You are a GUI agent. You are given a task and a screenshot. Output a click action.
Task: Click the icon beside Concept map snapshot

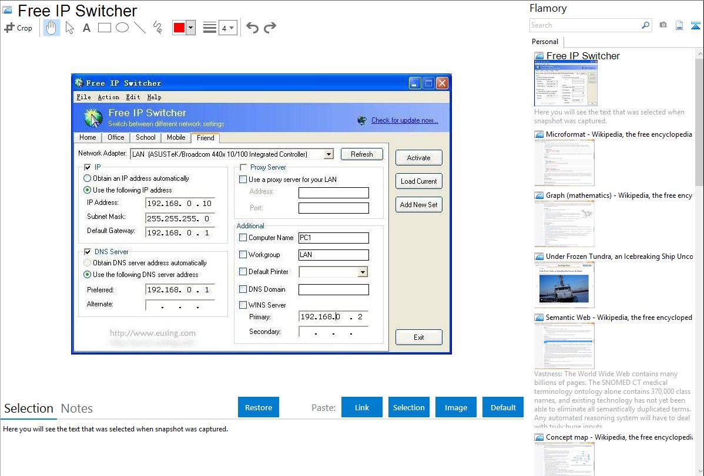539,437
